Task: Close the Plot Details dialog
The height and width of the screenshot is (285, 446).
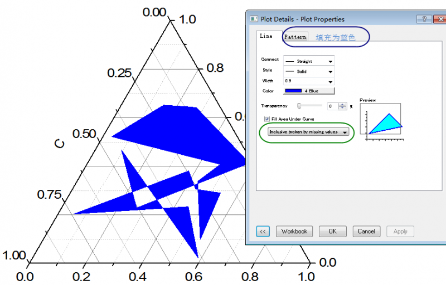Action: click(x=440, y=19)
